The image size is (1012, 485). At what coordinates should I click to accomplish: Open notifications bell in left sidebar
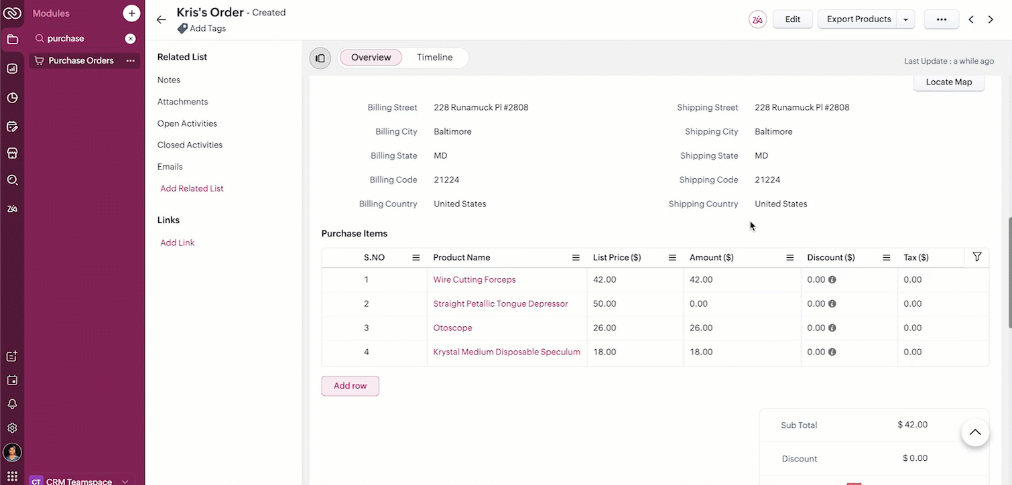[x=12, y=404]
